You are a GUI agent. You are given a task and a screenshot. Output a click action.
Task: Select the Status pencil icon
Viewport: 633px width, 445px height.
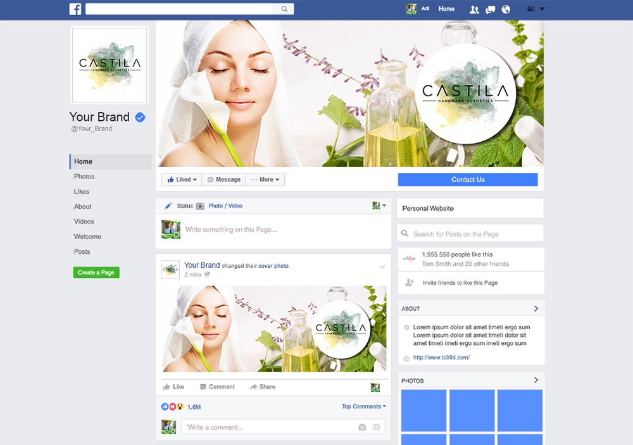168,206
